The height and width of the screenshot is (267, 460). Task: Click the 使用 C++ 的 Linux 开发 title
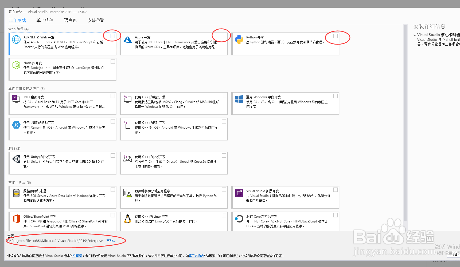(151, 217)
